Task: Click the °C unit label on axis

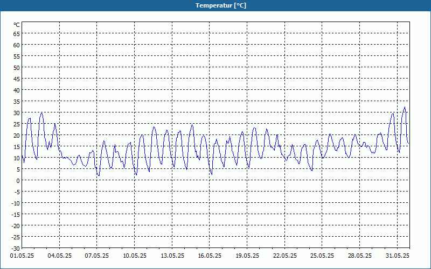Action: point(17,25)
